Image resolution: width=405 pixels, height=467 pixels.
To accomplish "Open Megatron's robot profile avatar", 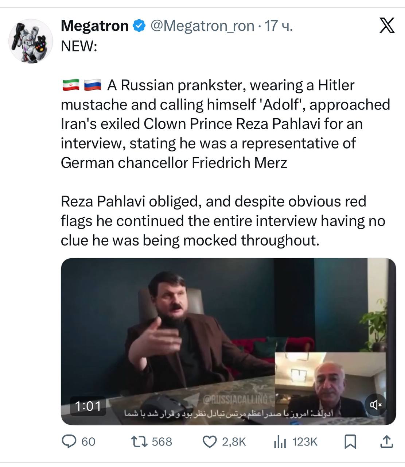I will 31,41.
